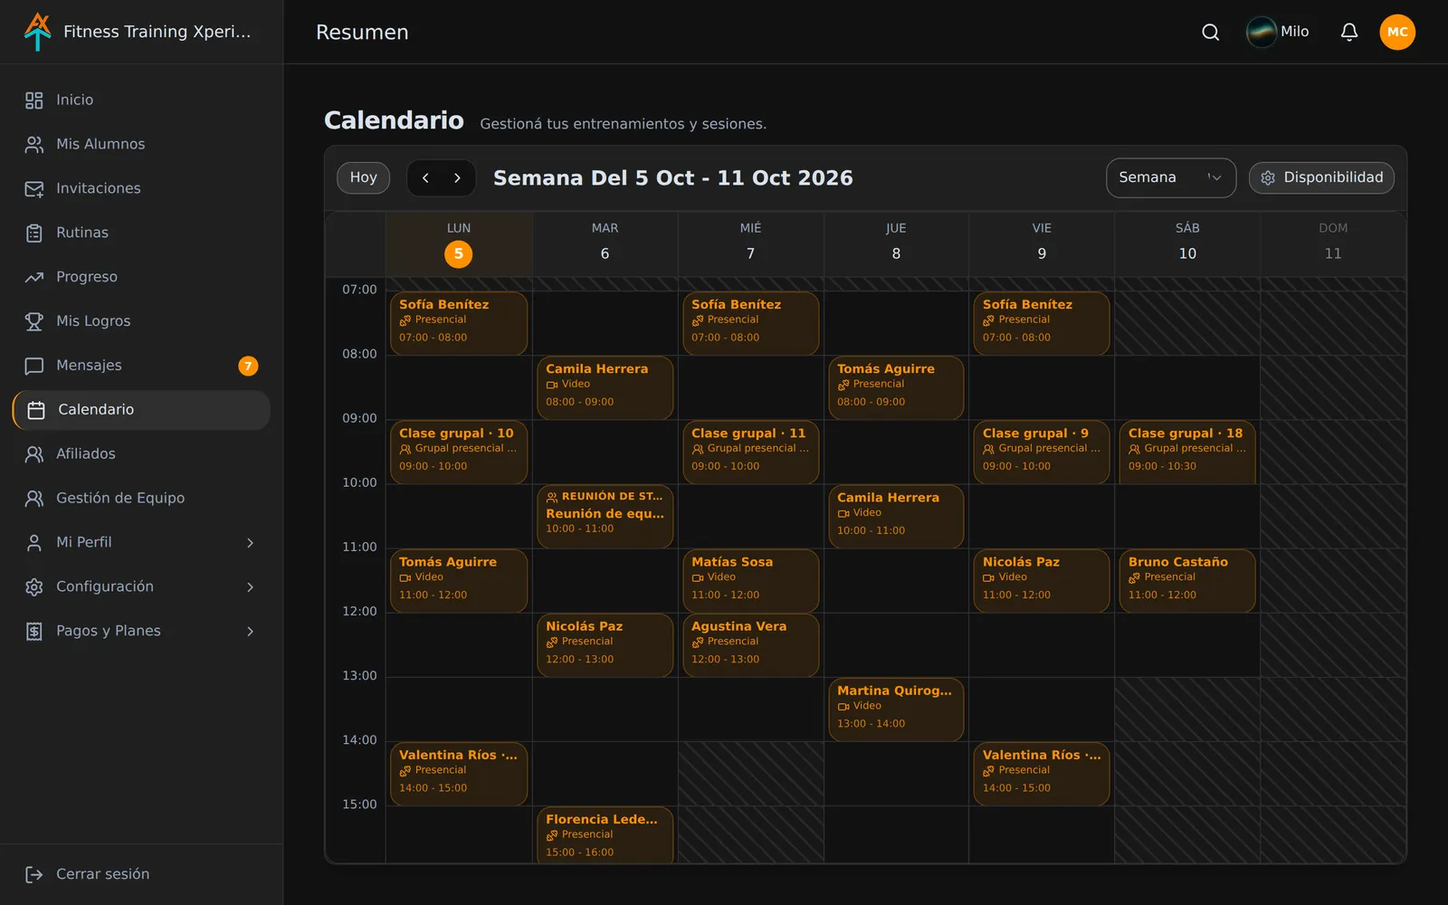The height and width of the screenshot is (905, 1448).
Task: Click the Progreso trend icon
Action: (34, 277)
